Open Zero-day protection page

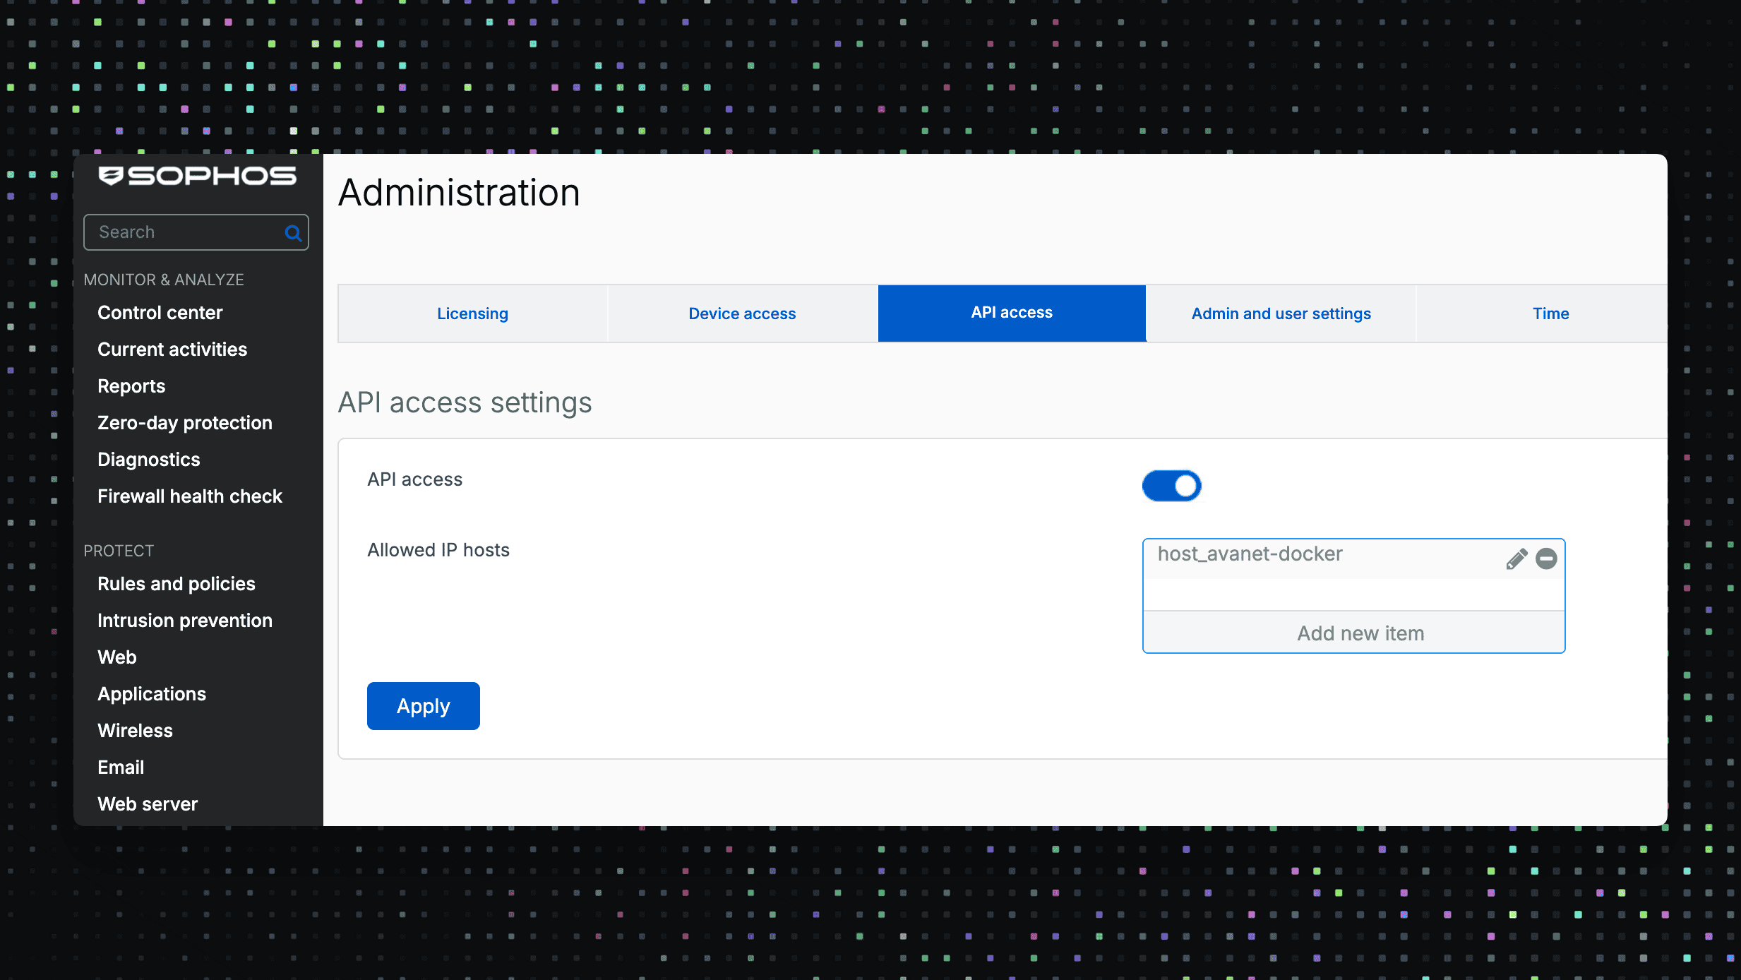click(x=184, y=423)
